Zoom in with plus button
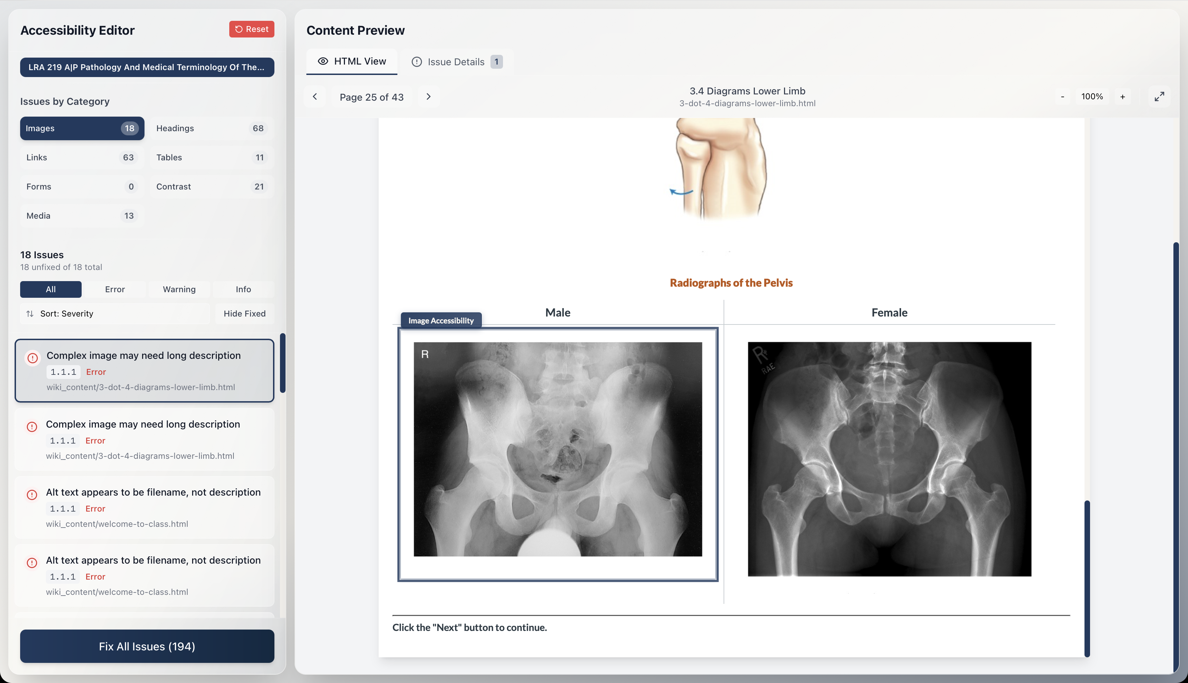 pyautogui.click(x=1122, y=96)
